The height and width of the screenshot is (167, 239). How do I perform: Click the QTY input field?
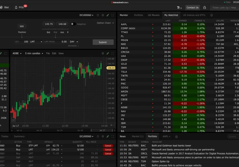point(22,42)
